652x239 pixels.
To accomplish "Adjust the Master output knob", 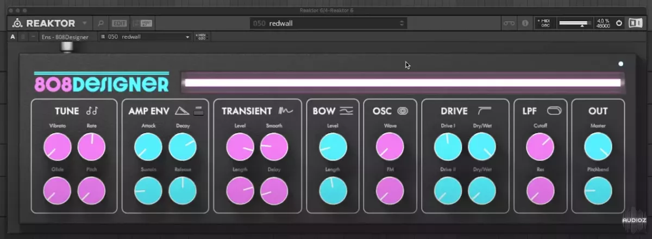I will [598, 147].
